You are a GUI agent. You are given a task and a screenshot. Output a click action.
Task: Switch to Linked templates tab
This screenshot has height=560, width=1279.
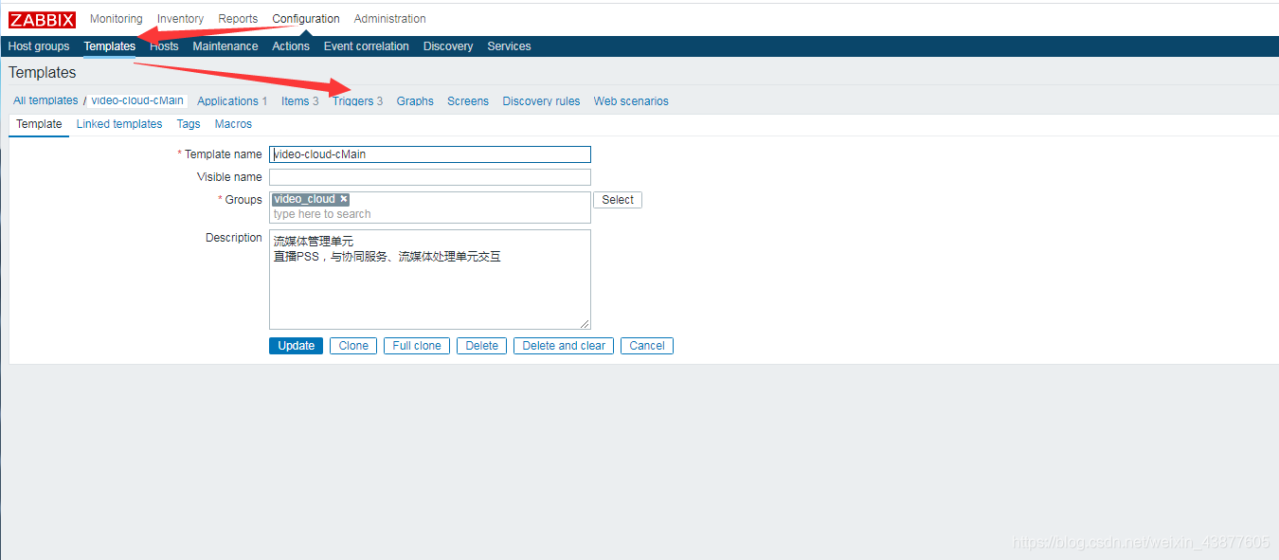tap(119, 124)
